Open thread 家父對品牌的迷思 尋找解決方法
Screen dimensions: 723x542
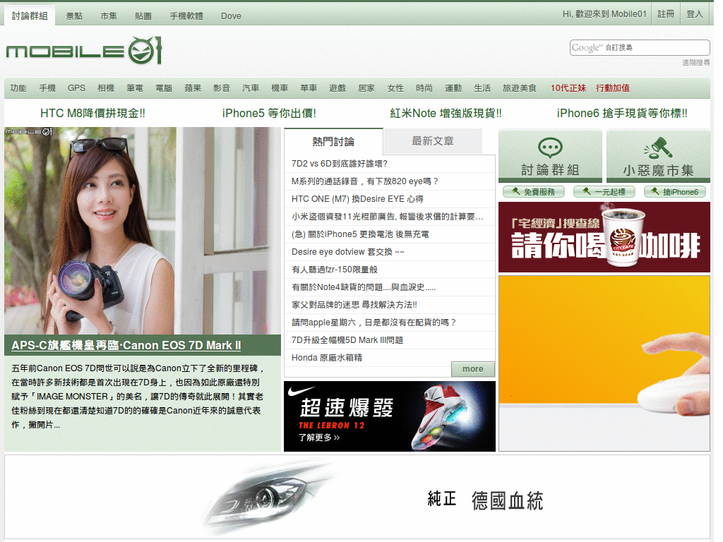click(354, 305)
